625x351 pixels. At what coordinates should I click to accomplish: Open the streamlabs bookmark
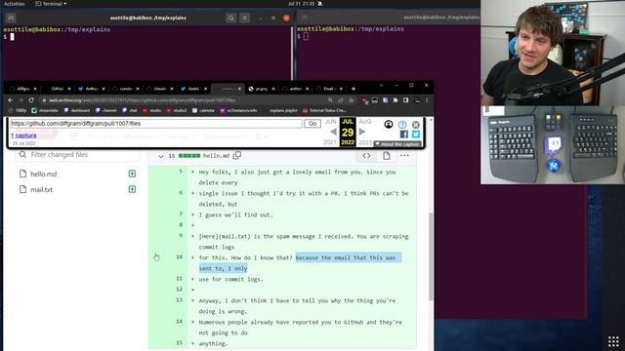[x=45, y=110]
